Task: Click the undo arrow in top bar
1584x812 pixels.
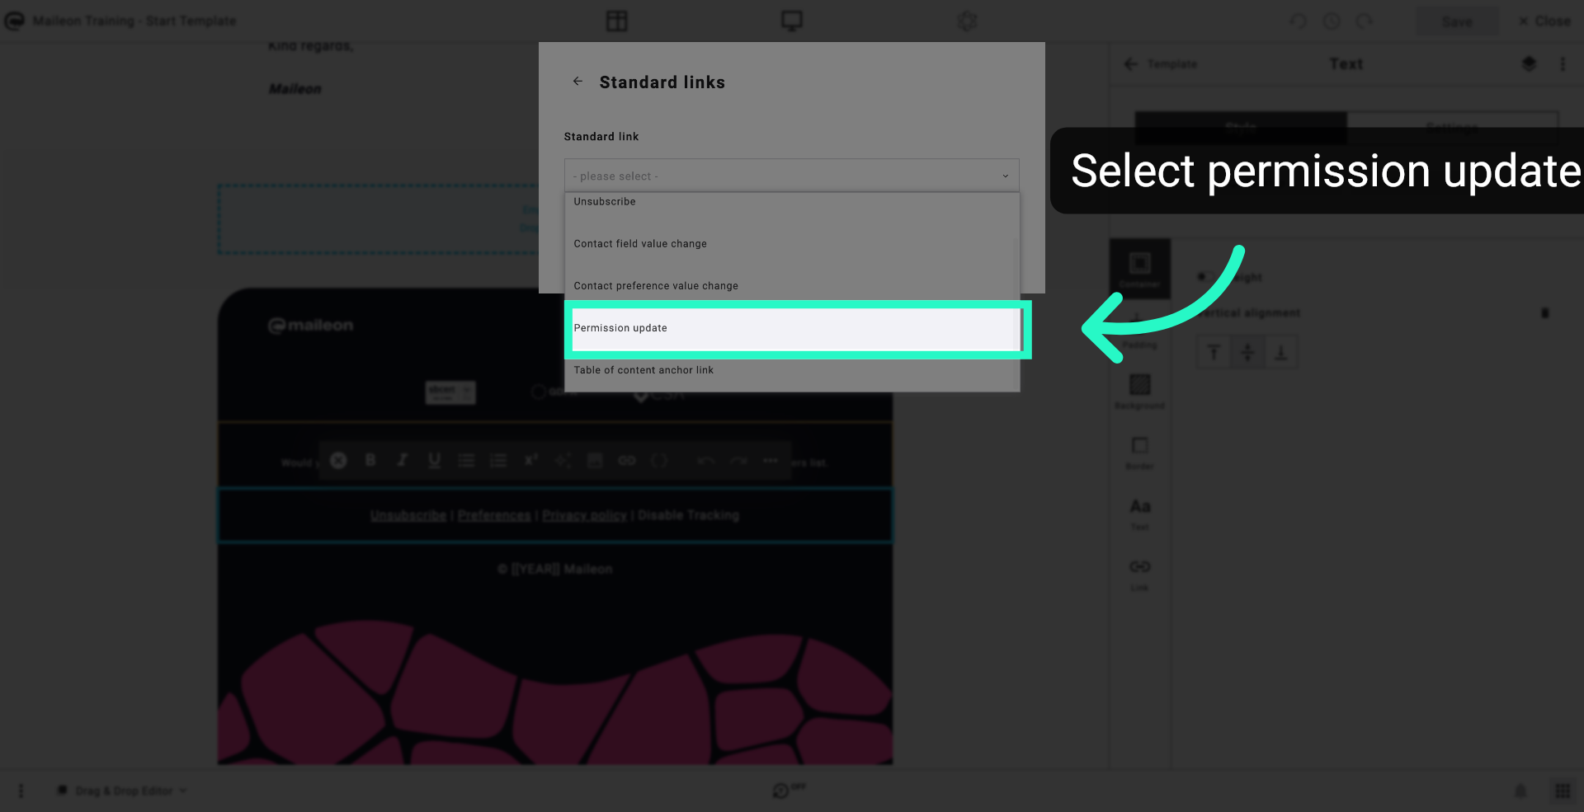Action: (1299, 21)
